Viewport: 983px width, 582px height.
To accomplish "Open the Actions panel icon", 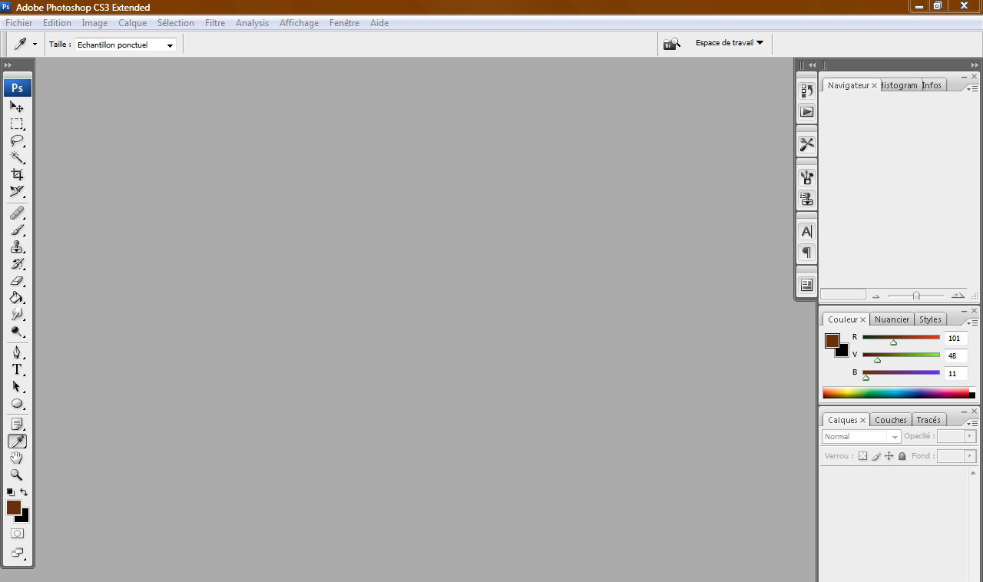I will coord(806,112).
